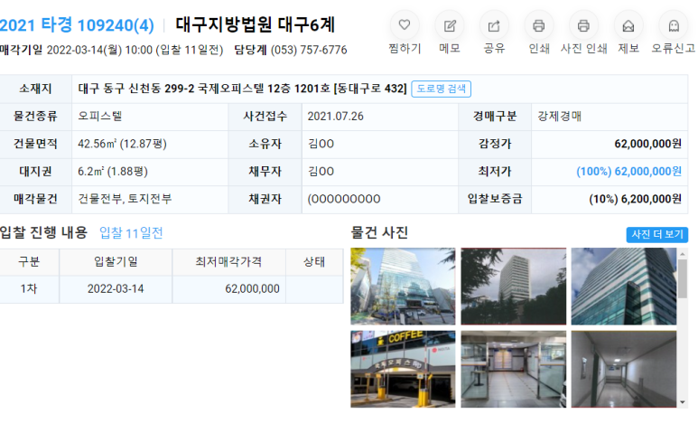Click the 1차 row cell
The width and height of the screenshot is (698, 423).
pyautogui.click(x=29, y=289)
